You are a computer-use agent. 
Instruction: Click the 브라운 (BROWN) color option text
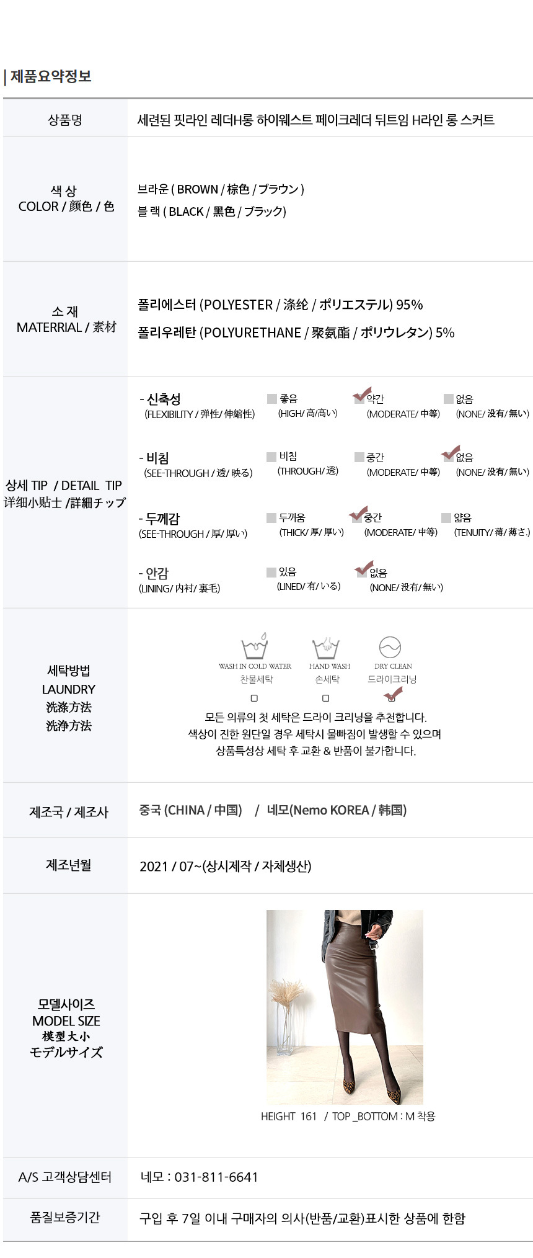pyautogui.click(x=221, y=189)
